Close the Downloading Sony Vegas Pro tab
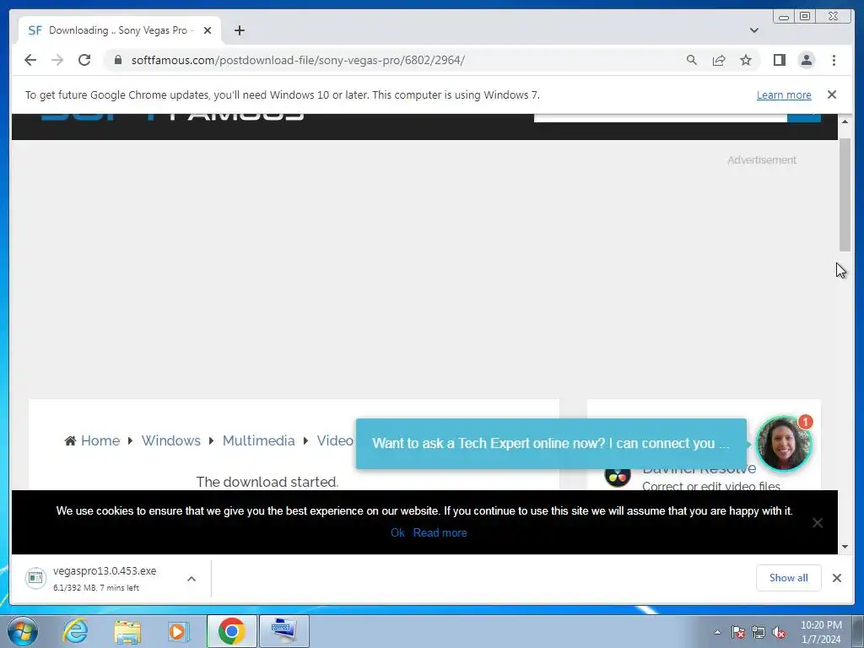The height and width of the screenshot is (648, 864). [208, 31]
